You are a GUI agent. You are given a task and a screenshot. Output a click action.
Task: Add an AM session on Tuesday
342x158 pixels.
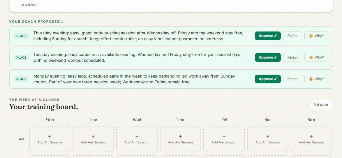[x=93, y=139]
